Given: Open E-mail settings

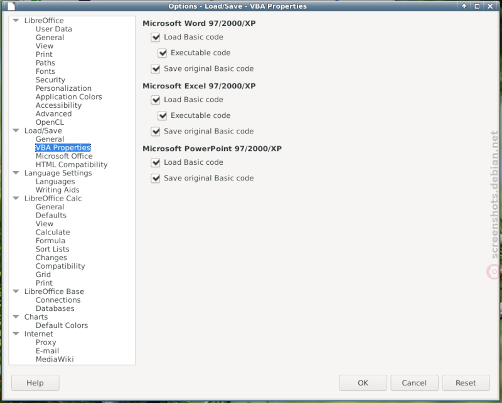Looking at the screenshot, I should coord(48,351).
